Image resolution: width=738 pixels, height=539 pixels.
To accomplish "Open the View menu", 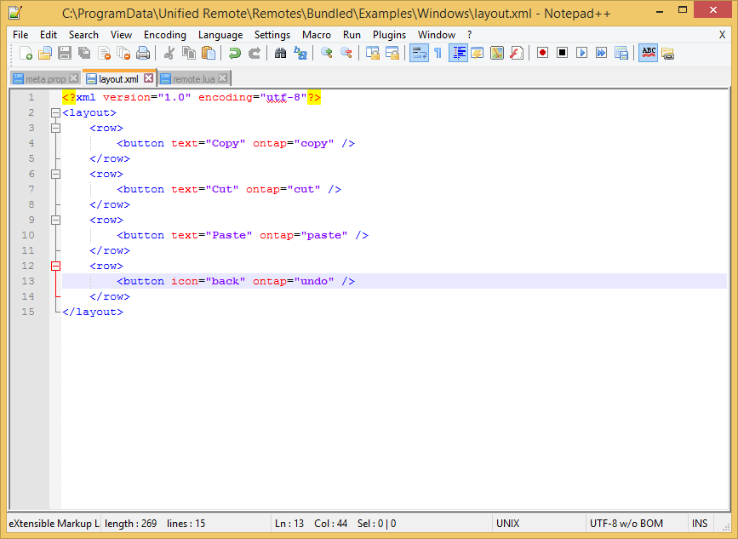I will pyautogui.click(x=121, y=35).
